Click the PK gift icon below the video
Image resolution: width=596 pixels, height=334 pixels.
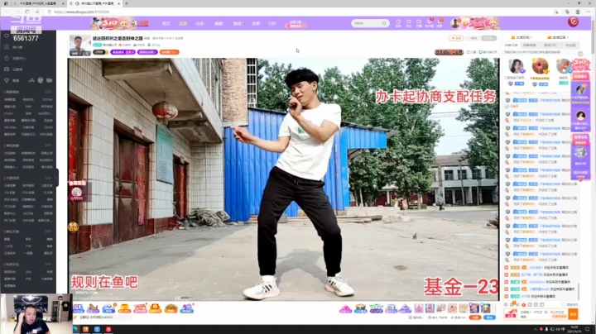click(78, 308)
